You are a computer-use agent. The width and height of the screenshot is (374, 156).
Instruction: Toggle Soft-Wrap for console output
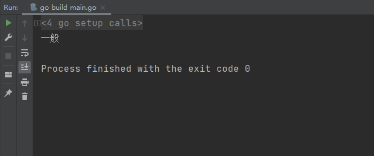(x=25, y=53)
